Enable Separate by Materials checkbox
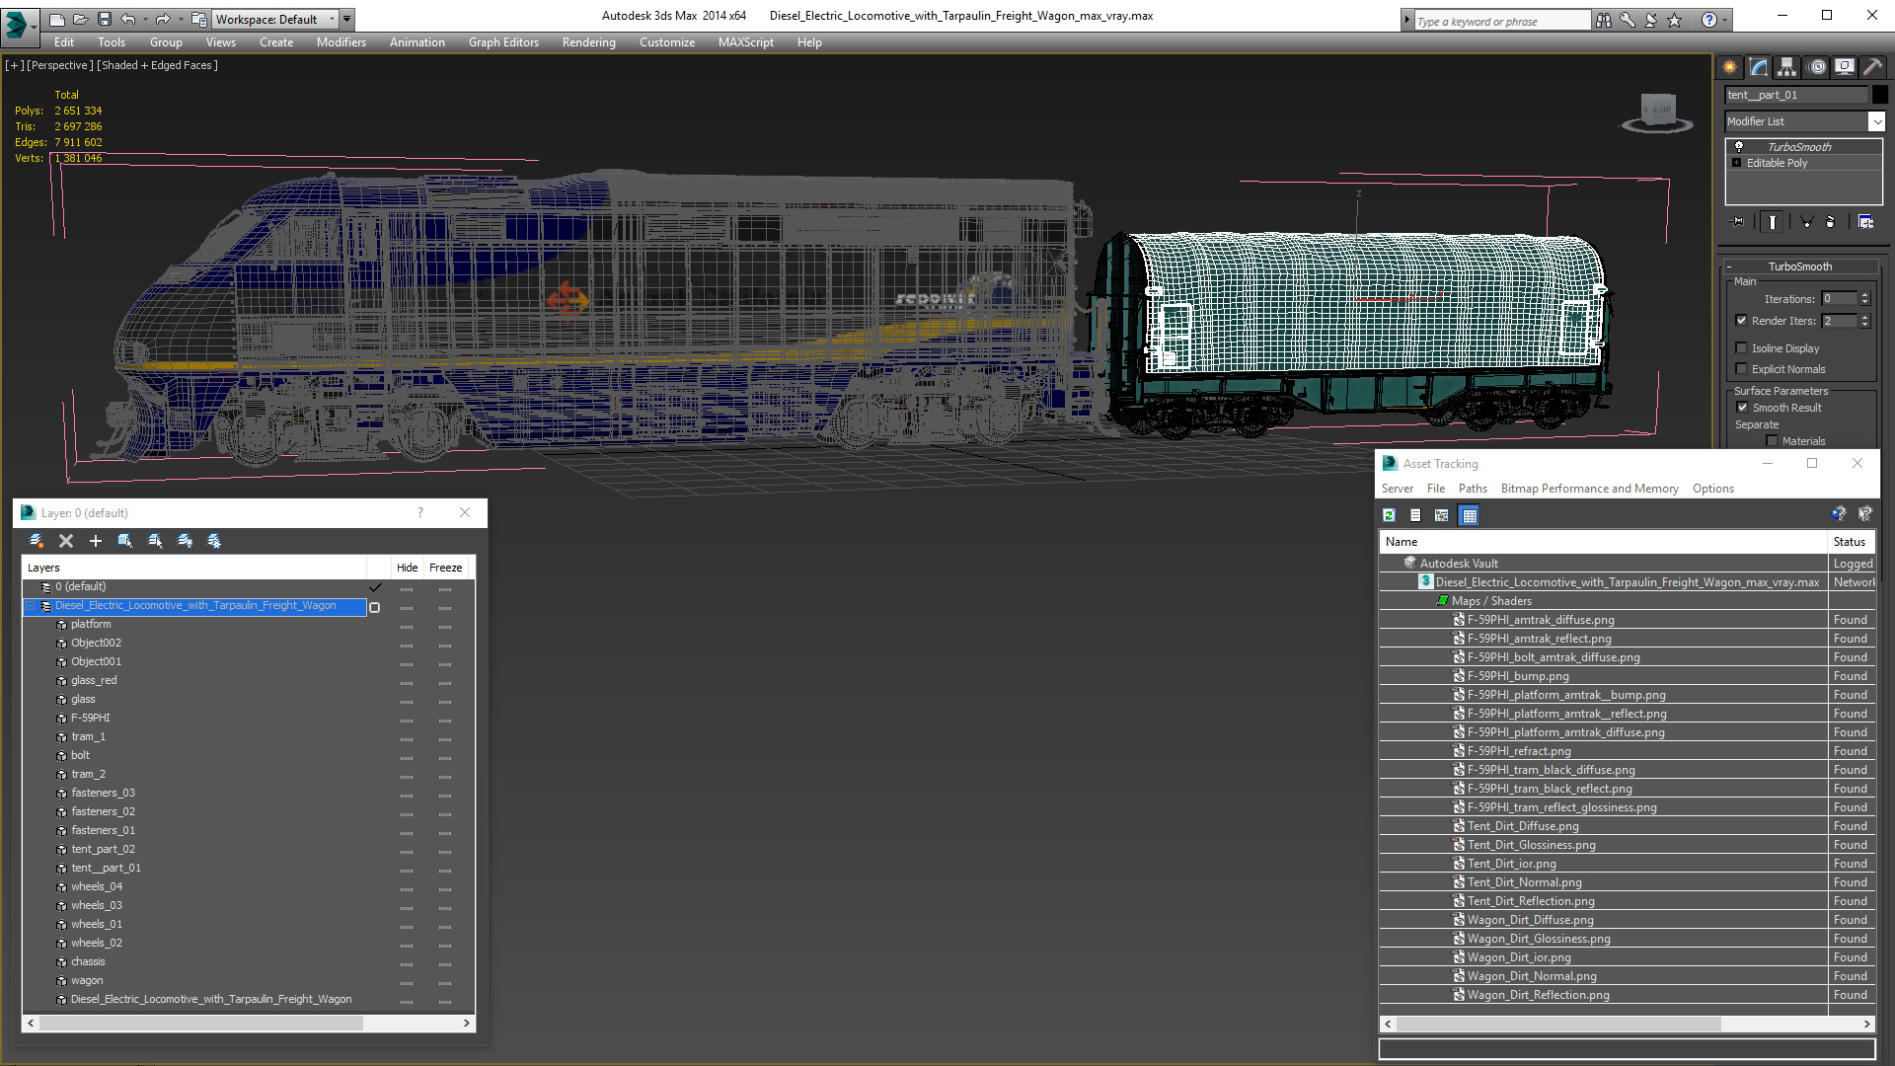 (x=1772, y=441)
